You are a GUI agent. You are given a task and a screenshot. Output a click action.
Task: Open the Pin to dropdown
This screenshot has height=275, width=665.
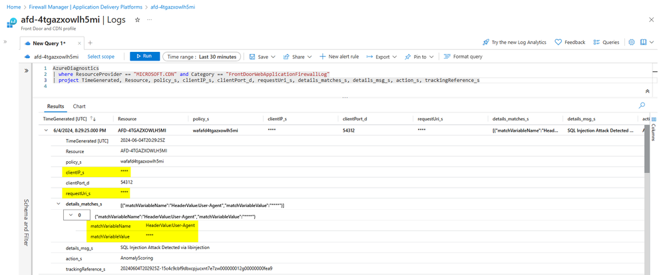click(419, 57)
